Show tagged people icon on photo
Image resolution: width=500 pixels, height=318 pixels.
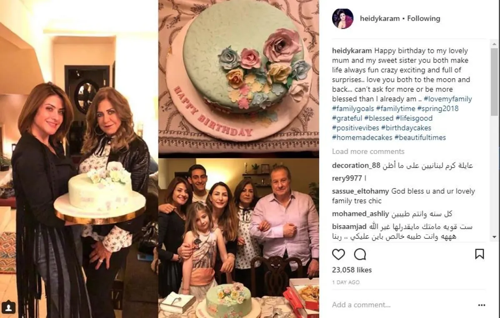(x=9, y=308)
